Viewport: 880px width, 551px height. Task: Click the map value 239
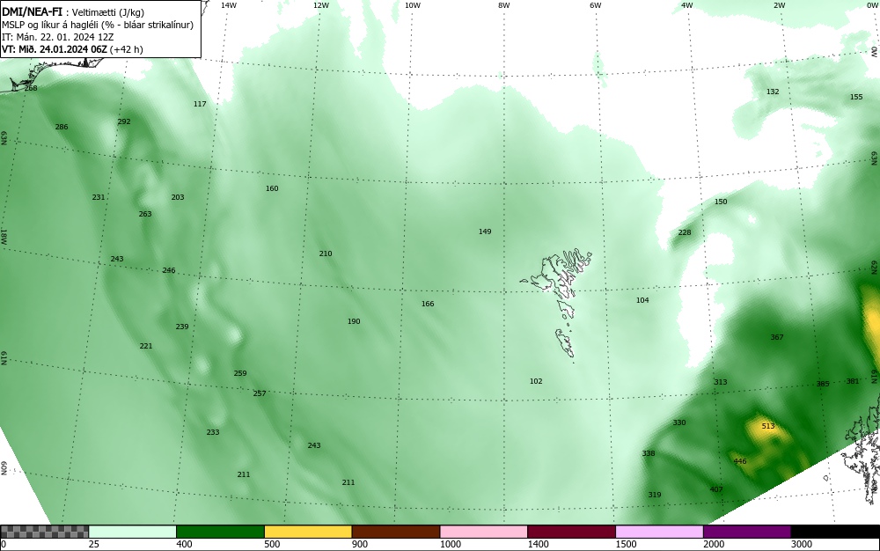(x=182, y=327)
